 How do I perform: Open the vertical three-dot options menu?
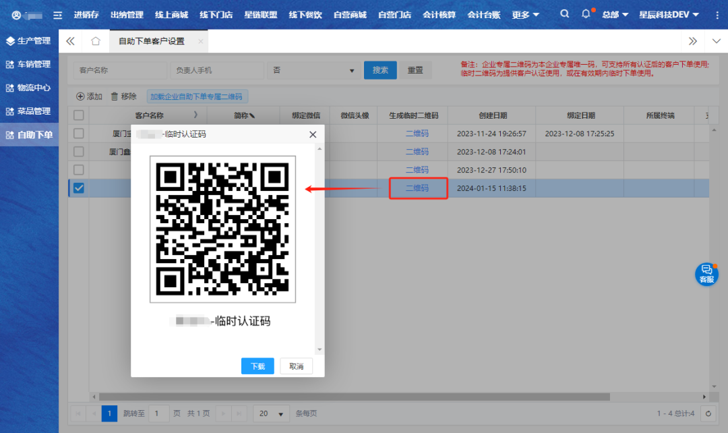[717, 15]
